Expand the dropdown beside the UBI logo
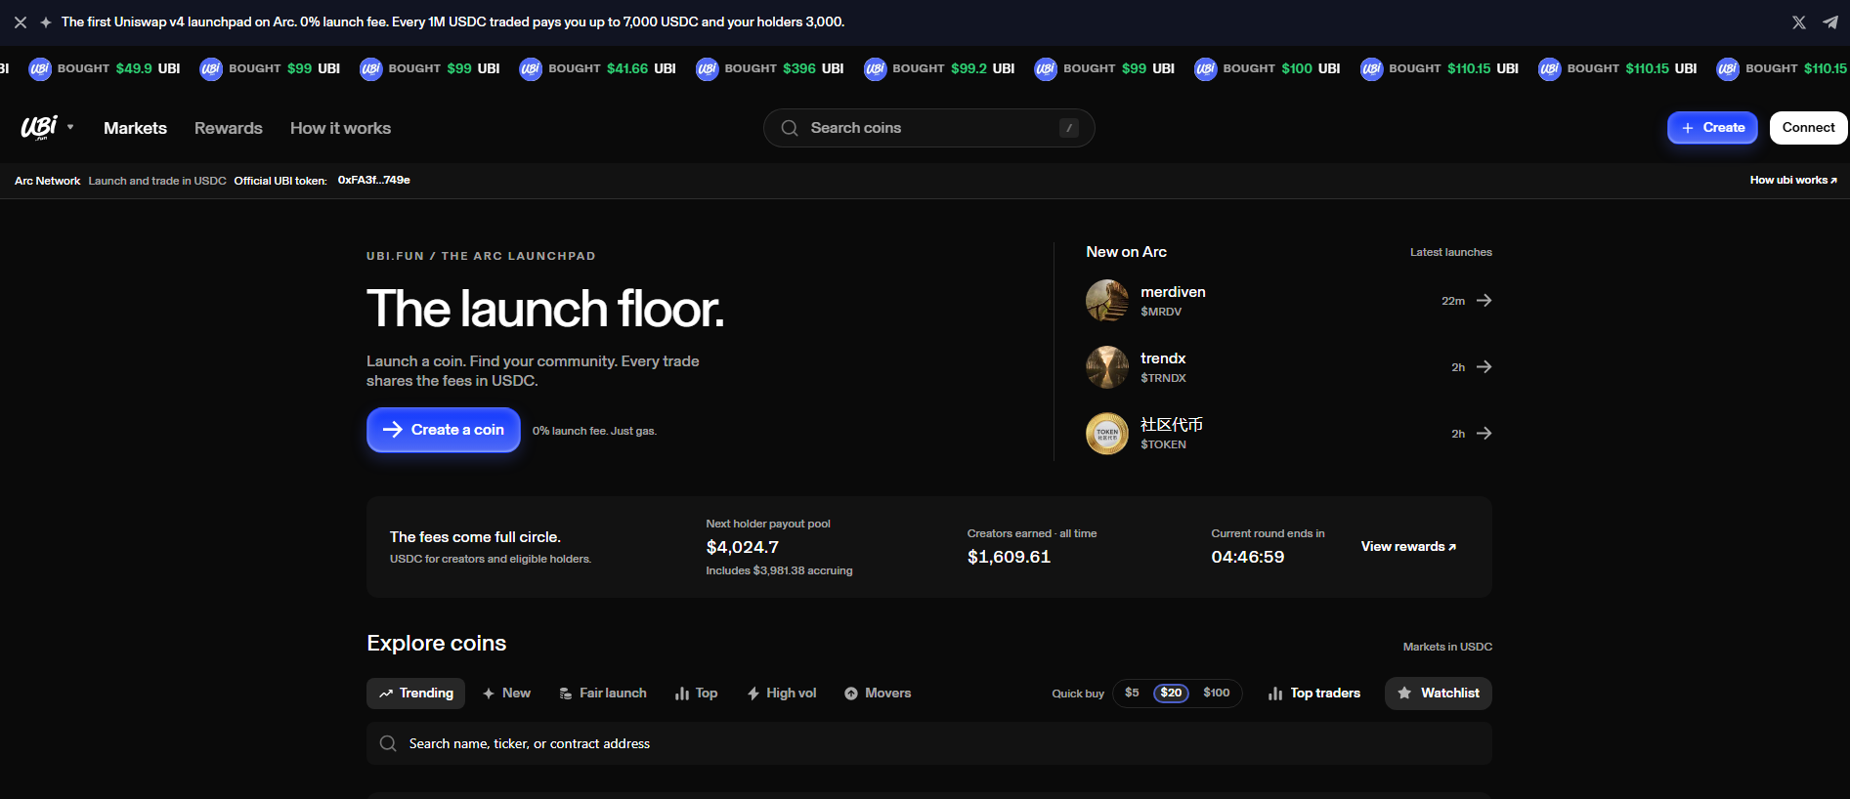The image size is (1850, 799). pos(70,127)
